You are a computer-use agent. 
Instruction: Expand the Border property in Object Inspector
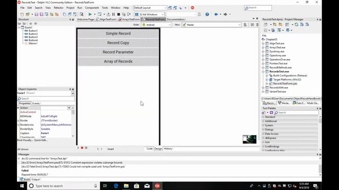tap(19, 120)
